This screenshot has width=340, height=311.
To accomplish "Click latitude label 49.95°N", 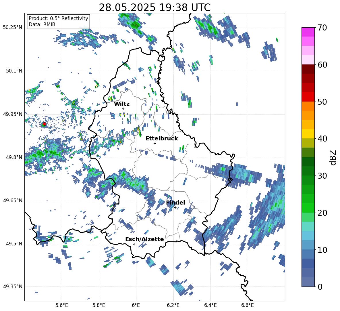I will click(13, 114).
